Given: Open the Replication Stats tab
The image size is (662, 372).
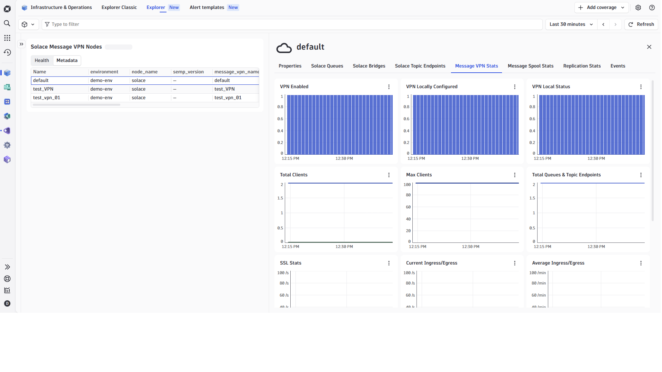Looking at the screenshot, I should click(x=582, y=66).
